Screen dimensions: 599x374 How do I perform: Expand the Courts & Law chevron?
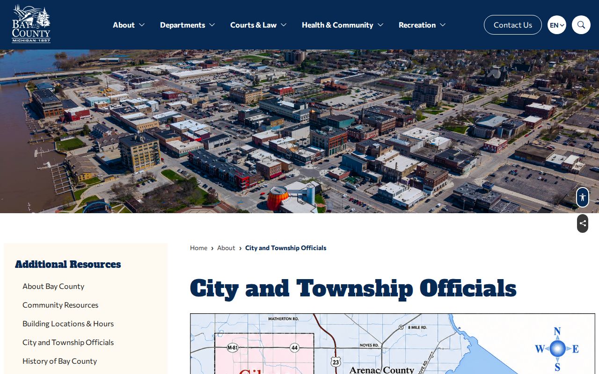point(284,25)
